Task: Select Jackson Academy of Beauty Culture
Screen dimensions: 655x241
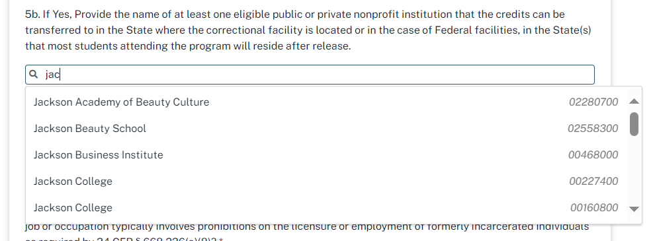Action: tap(326, 102)
